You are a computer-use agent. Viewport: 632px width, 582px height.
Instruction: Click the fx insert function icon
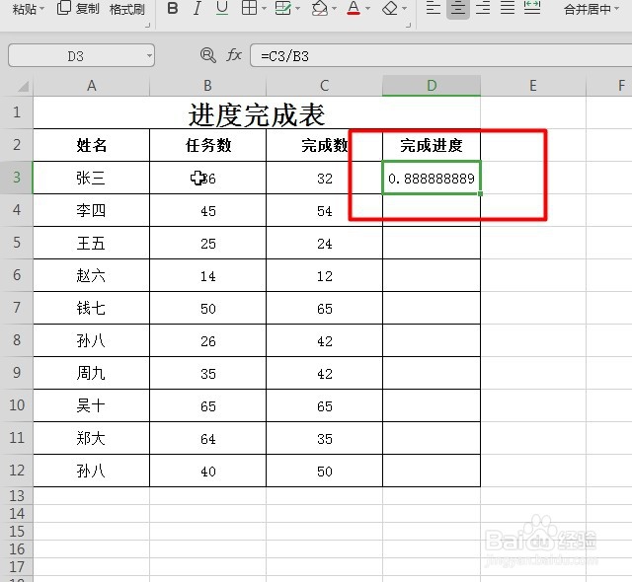click(234, 55)
